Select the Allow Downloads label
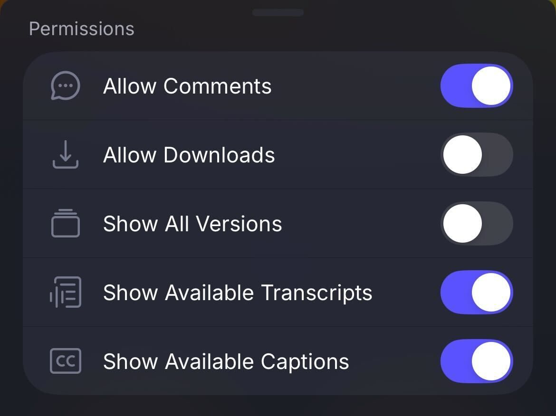556x416 pixels. tap(189, 155)
